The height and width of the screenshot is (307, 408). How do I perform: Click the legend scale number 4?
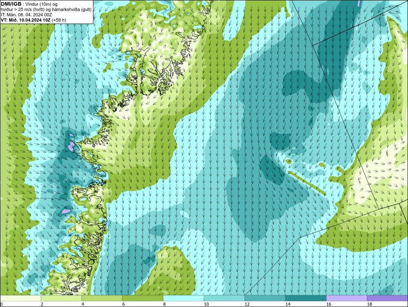point(83,304)
